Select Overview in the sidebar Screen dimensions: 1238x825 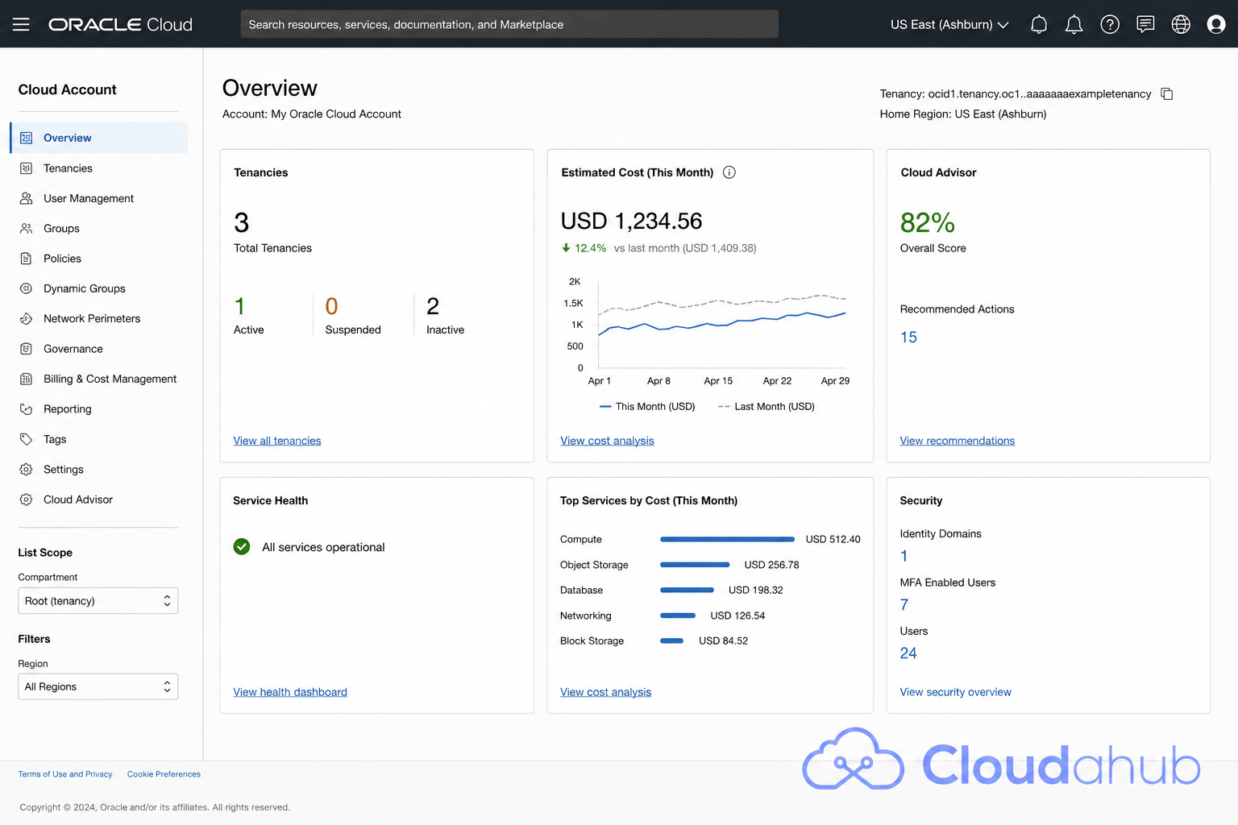(x=99, y=138)
